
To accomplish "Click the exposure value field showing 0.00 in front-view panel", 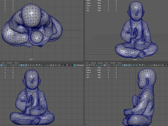I will pyautogui.click(x=63, y=65).
